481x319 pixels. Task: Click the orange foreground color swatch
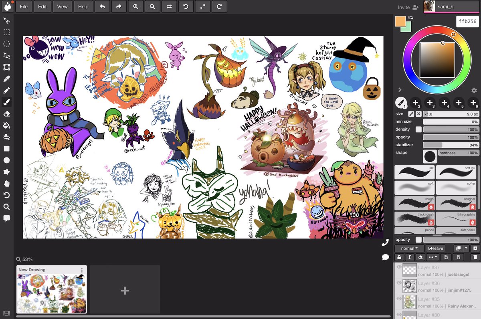[x=400, y=22]
